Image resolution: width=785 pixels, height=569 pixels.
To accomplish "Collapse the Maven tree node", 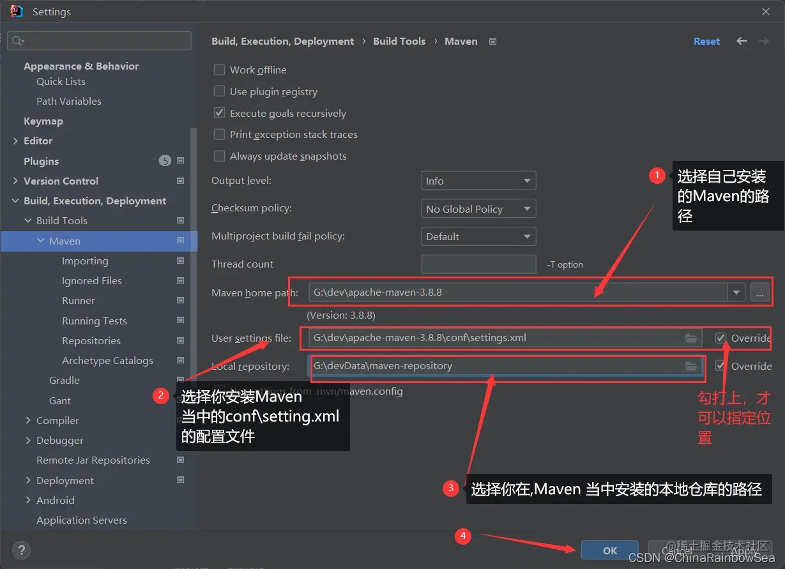I will (41, 241).
